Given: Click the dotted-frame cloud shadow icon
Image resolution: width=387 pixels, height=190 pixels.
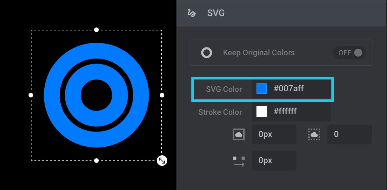Looking at the screenshot, I should point(314,134).
